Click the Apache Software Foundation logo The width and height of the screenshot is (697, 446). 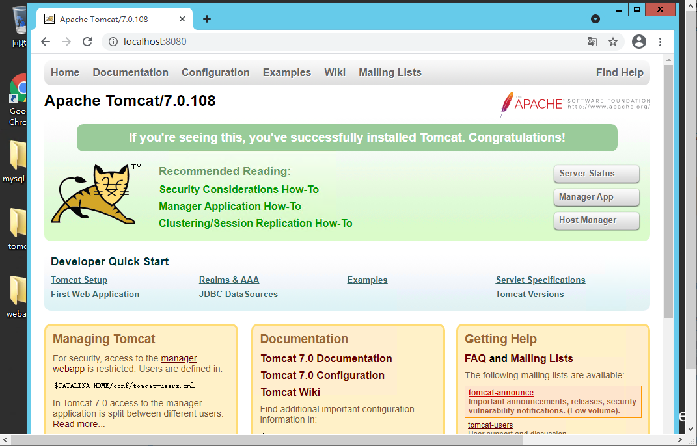point(575,104)
